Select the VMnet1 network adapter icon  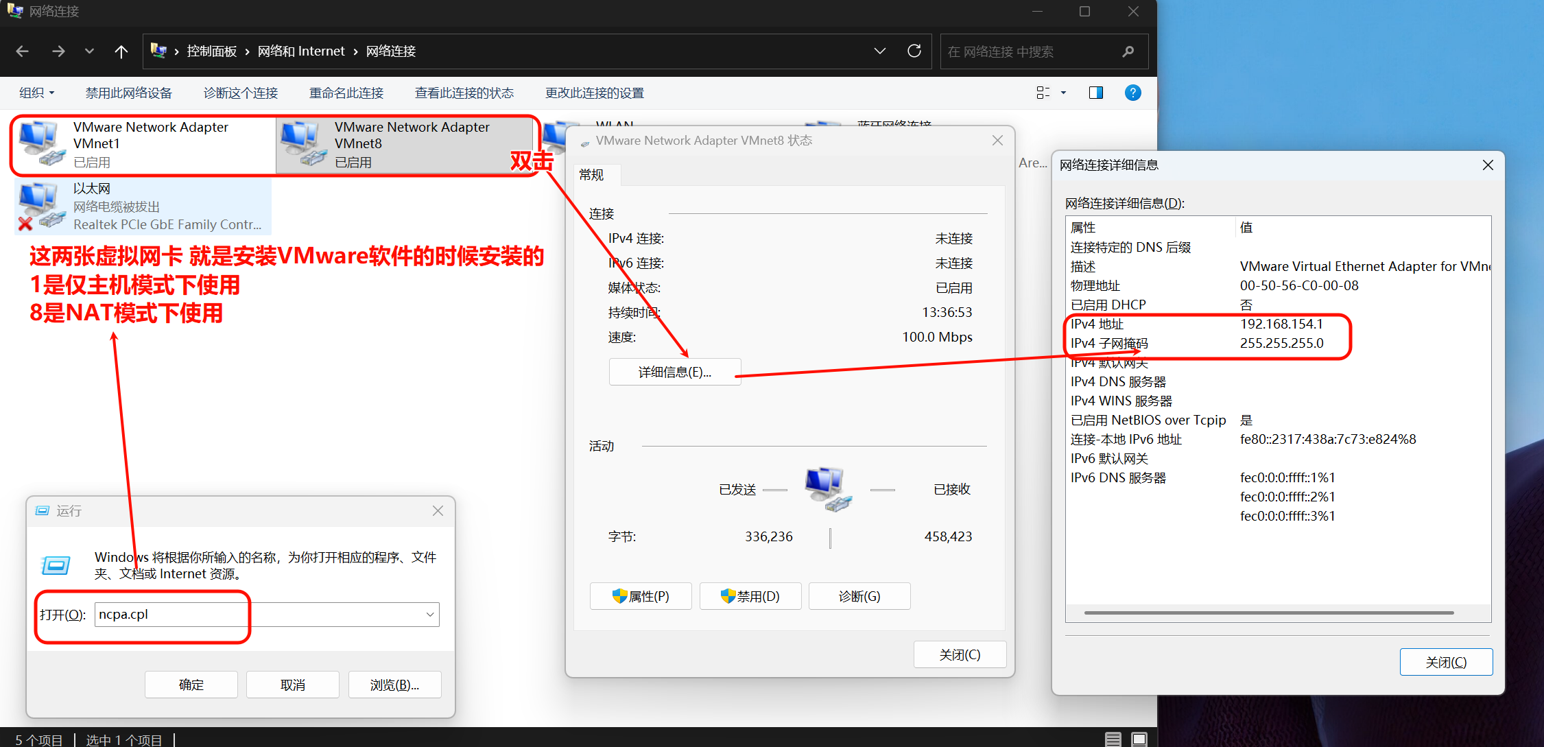click(x=40, y=143)
